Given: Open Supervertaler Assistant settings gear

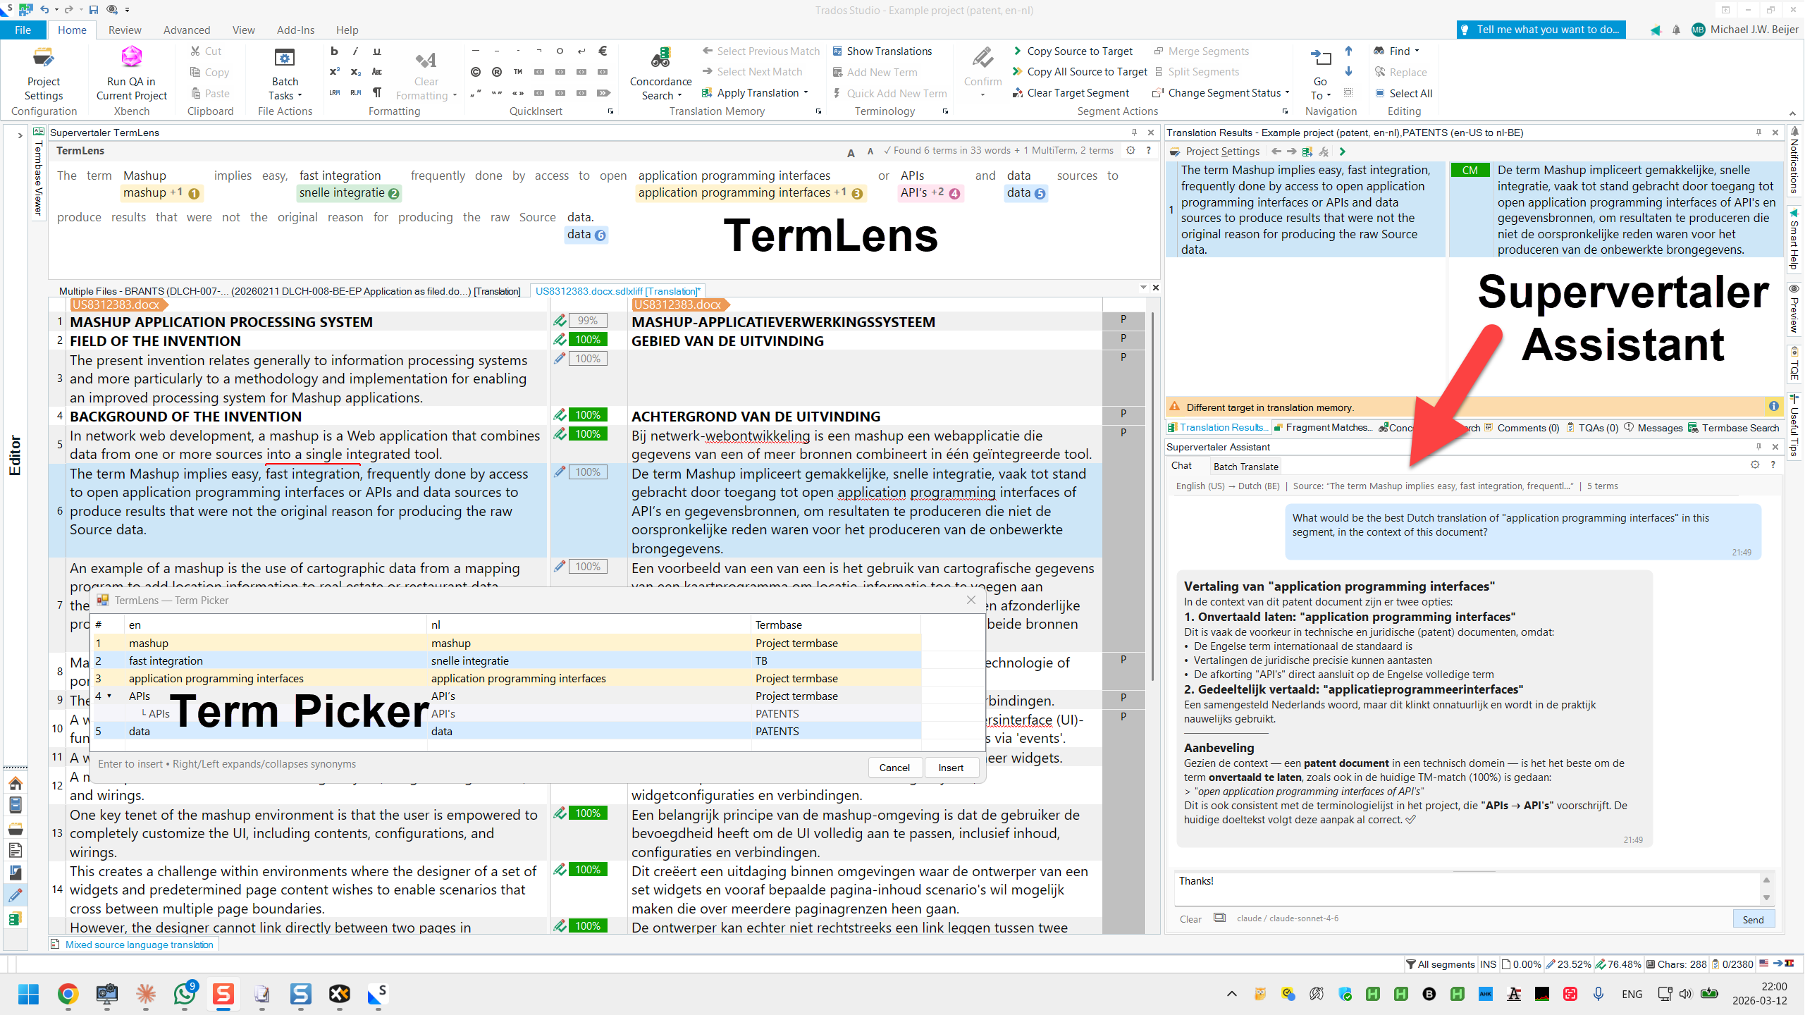Looking at the screenshot, I should click(x=1755, y=465).
